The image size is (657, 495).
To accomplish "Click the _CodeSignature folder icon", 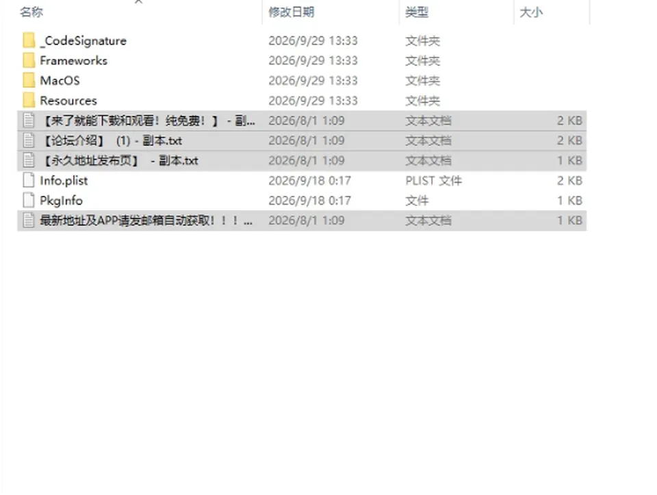I will point(29,40).
